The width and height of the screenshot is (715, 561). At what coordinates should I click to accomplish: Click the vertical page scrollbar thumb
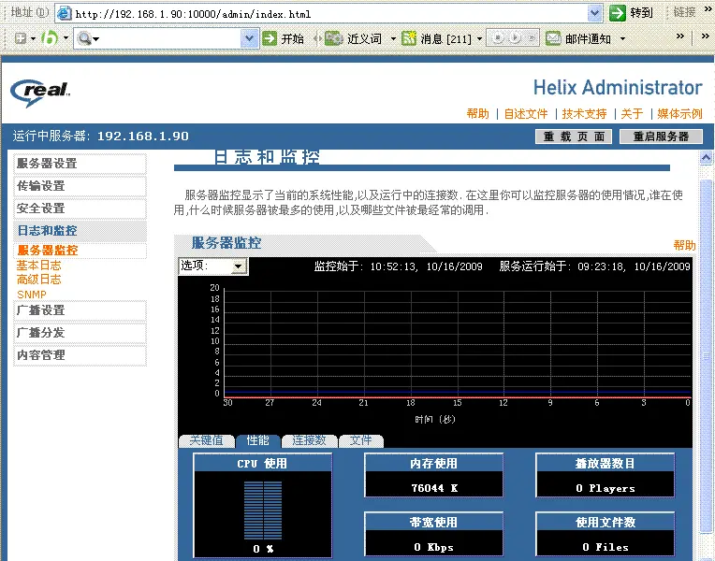point(706,355)
